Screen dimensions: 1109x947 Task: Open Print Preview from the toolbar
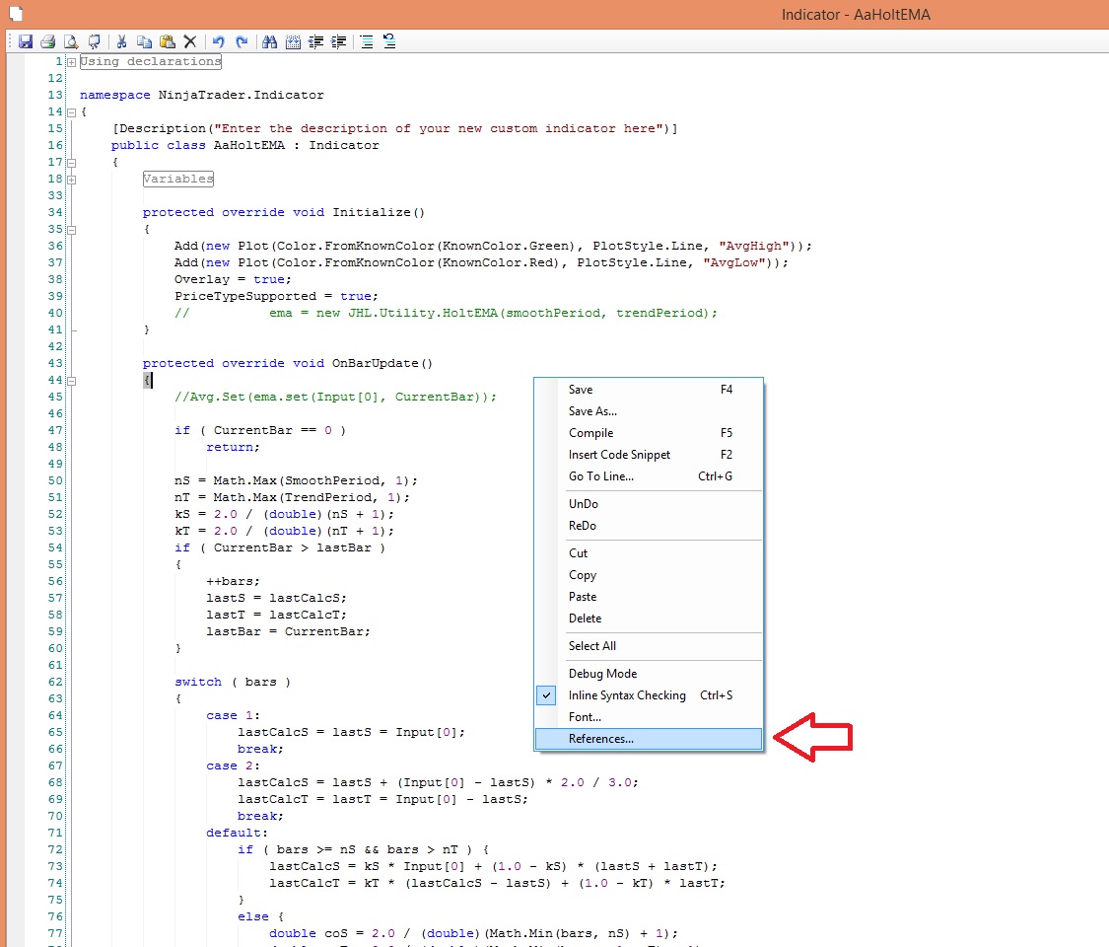[x=71, y=41]
